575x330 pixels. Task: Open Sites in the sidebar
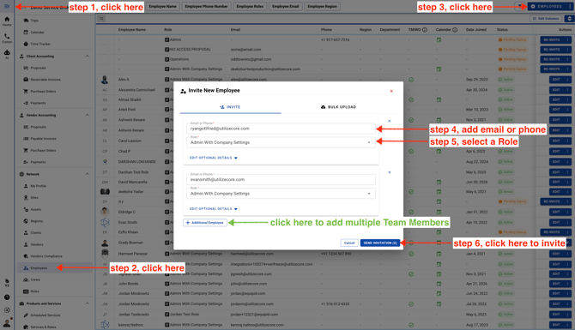[34, 198]
